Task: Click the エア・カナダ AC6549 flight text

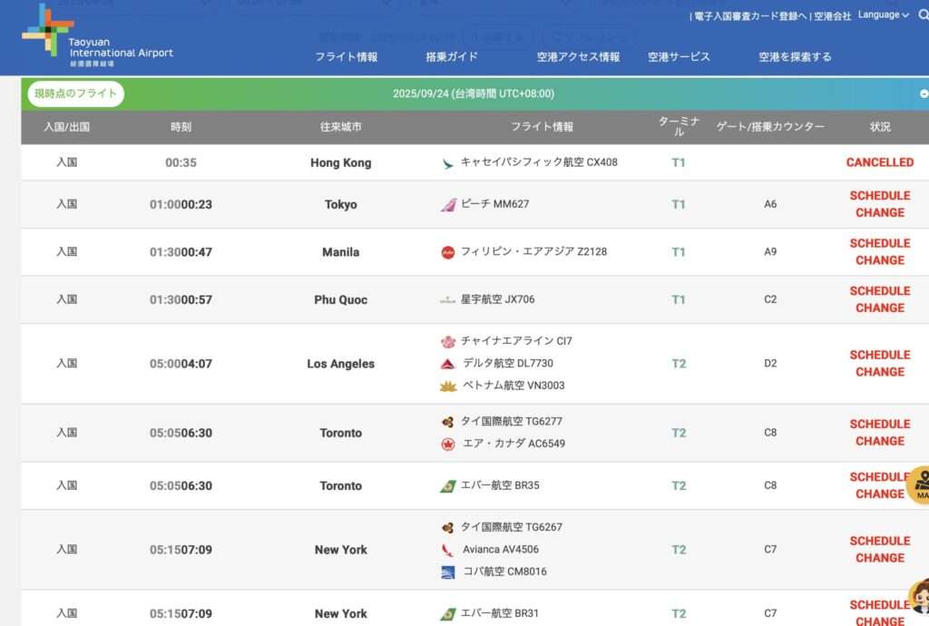Action: pos(513,444)
